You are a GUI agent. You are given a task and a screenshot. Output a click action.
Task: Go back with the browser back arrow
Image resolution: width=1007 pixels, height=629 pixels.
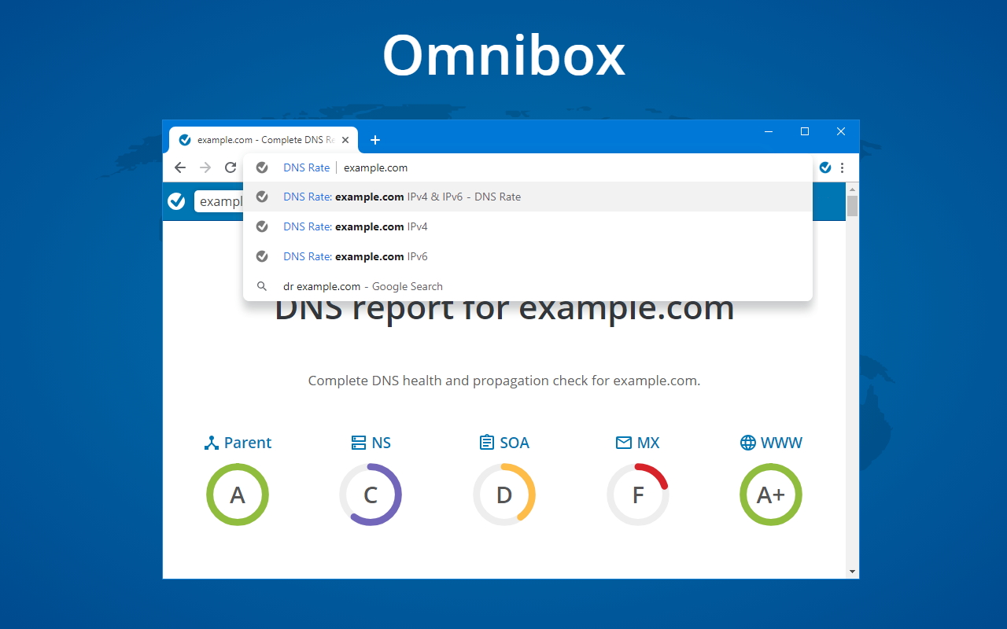click(x=180, y=167)
